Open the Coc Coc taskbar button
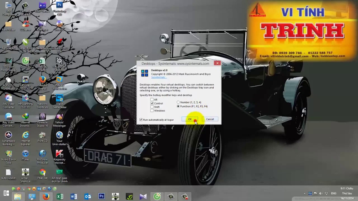 [x=157, y=197]
